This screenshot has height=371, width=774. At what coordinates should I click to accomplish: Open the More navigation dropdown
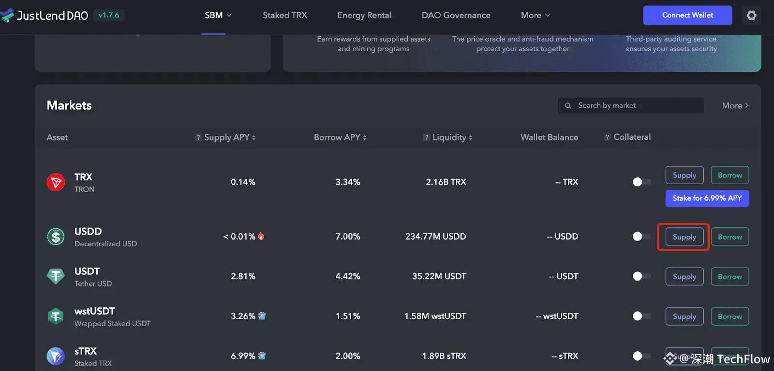pos(536,15)
